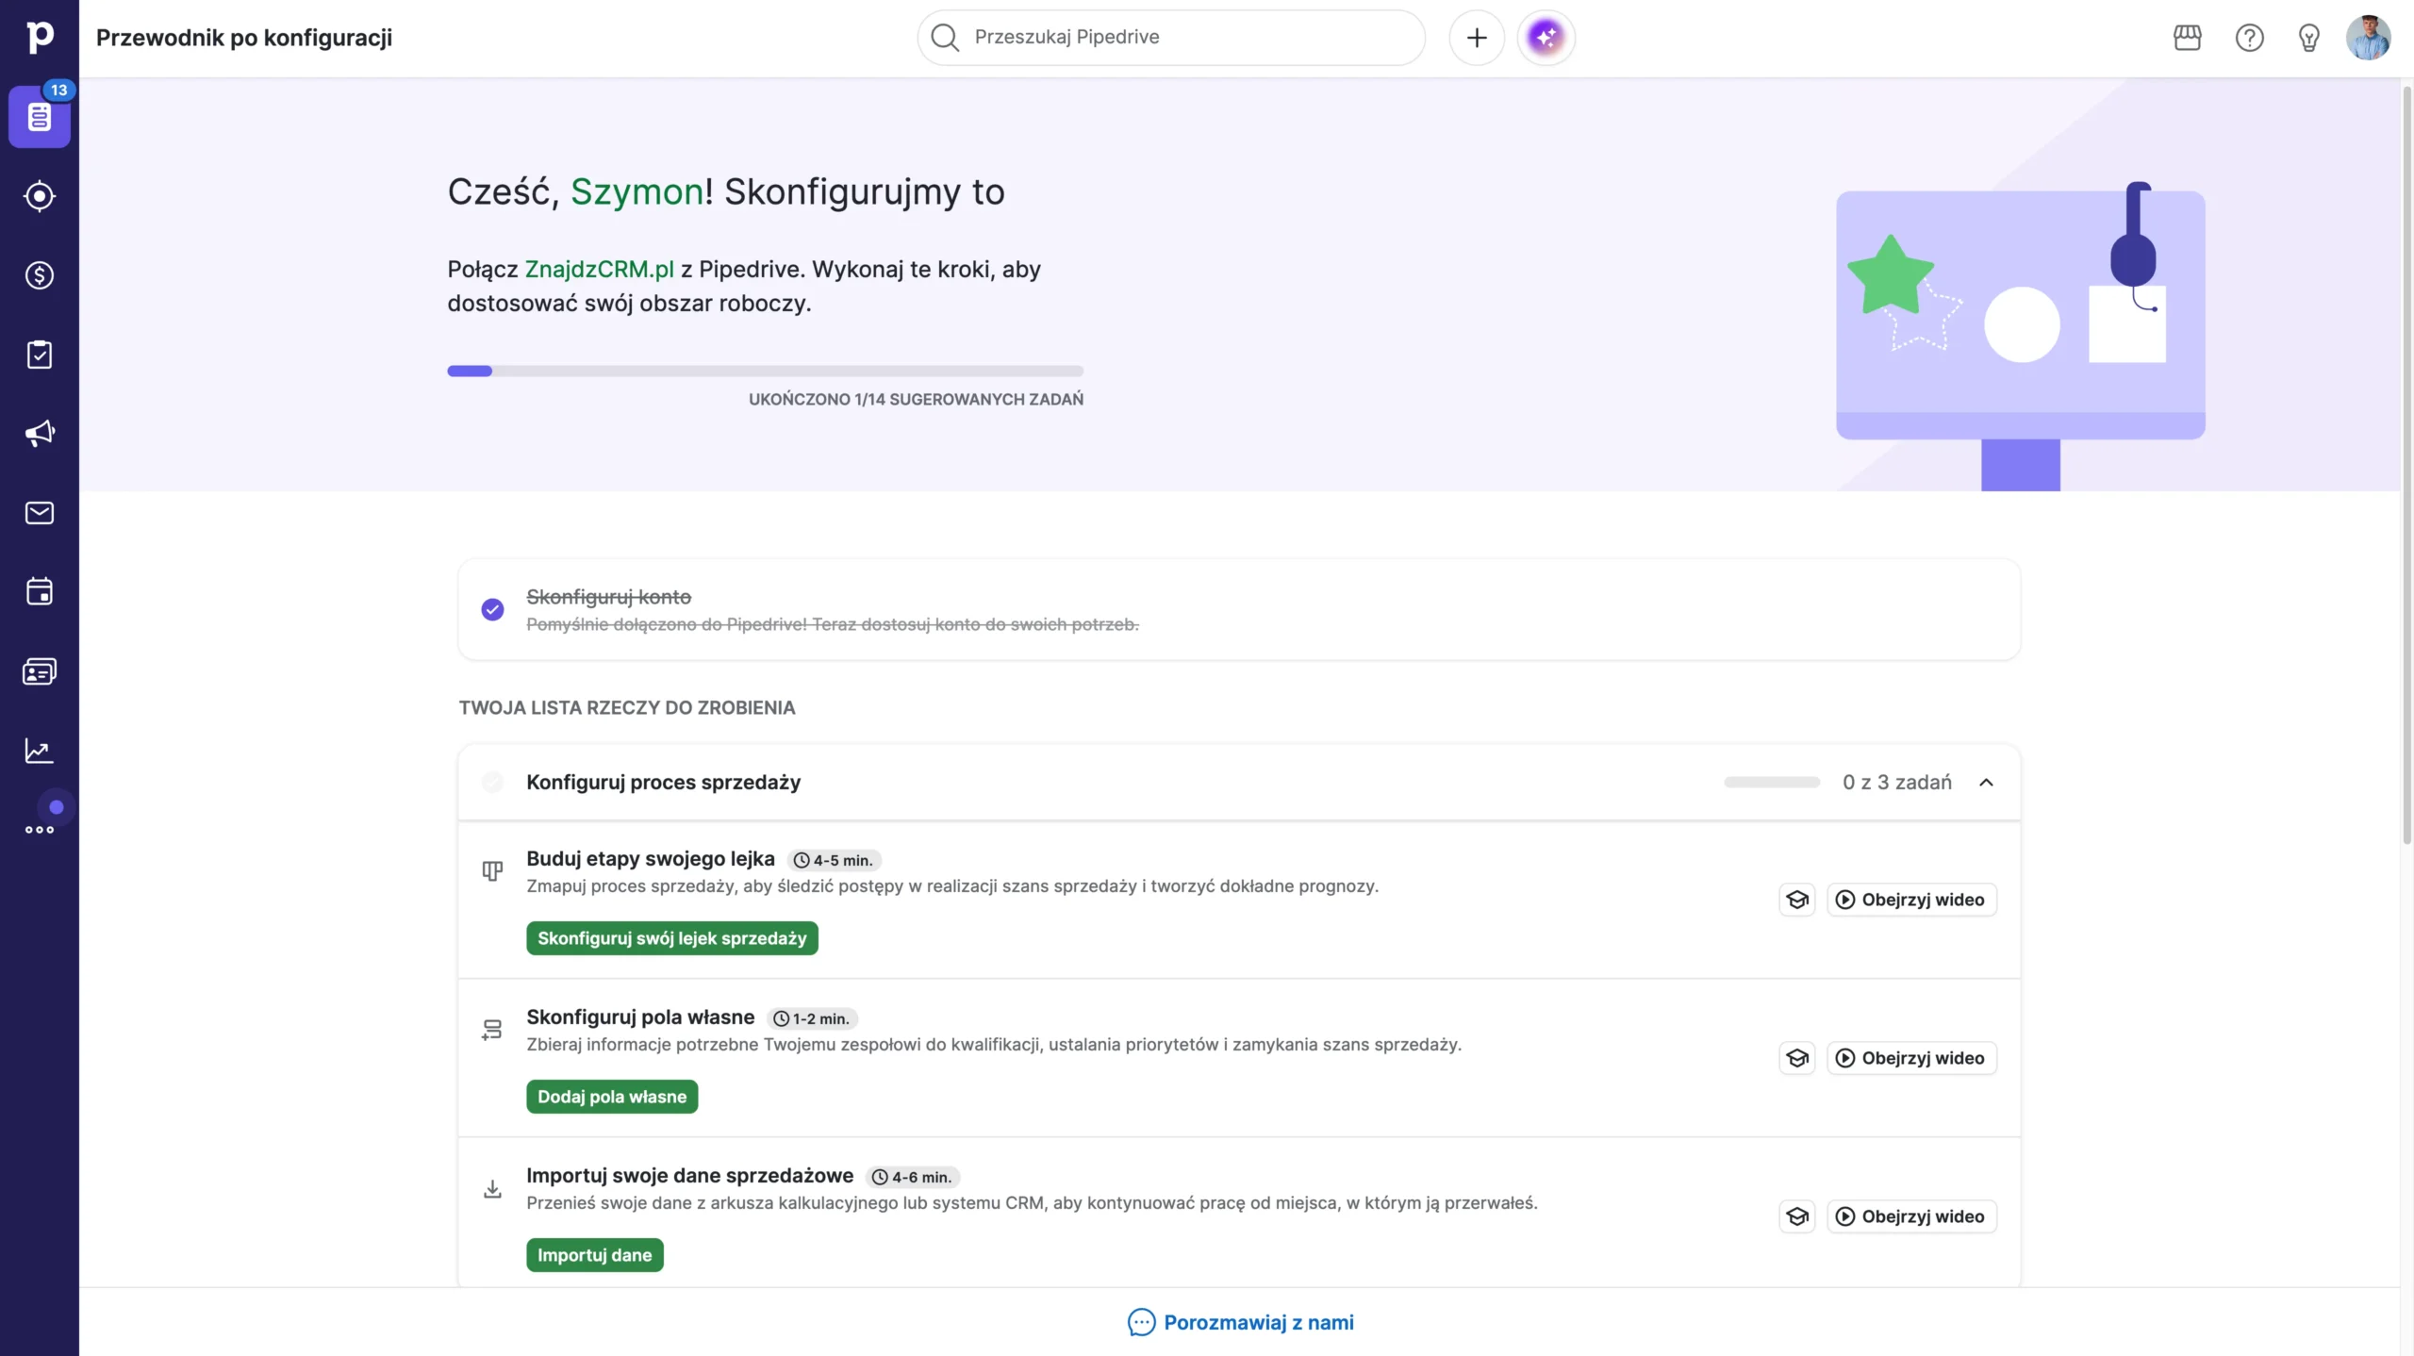2414x1356 pixels.
Task: Toggle the Konfiguruj proces sprzedaży check circle
Action: point(492,783)
